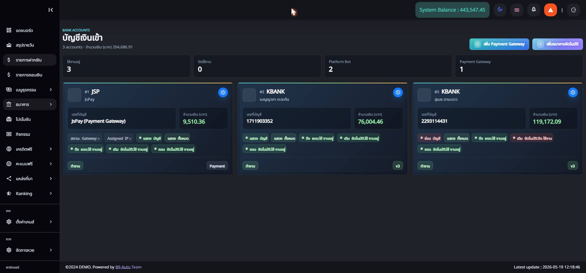Click account number 2293114431

tap(434, 121)
